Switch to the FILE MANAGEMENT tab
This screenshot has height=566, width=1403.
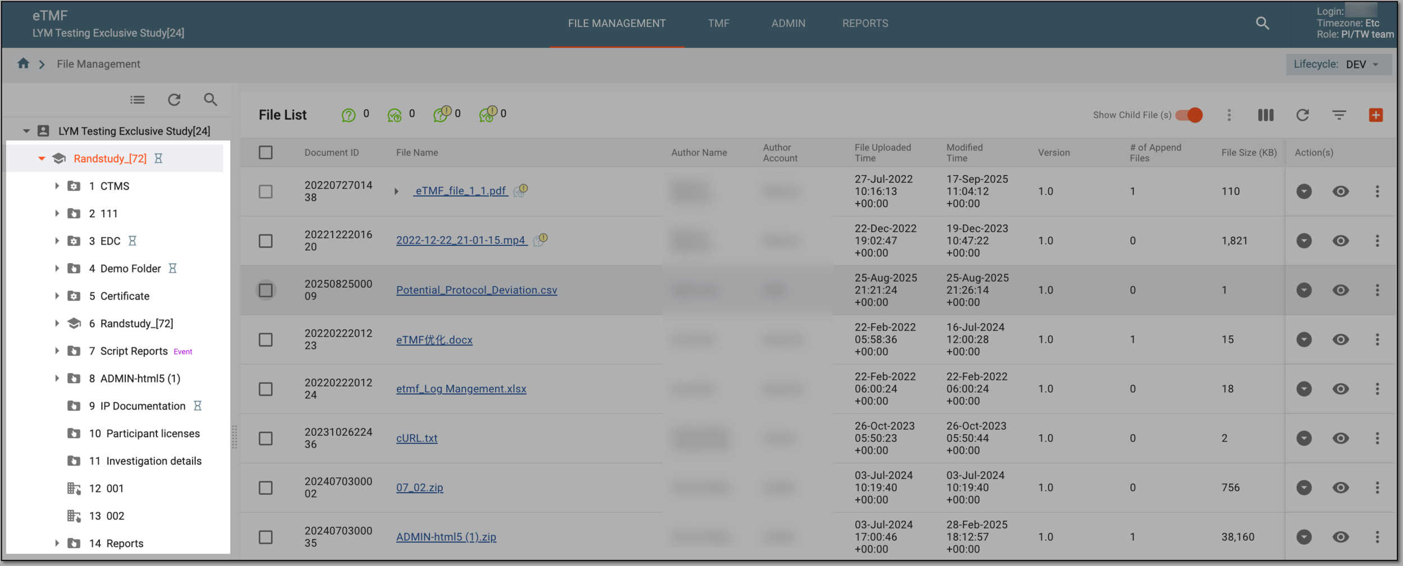pos(617,24)
